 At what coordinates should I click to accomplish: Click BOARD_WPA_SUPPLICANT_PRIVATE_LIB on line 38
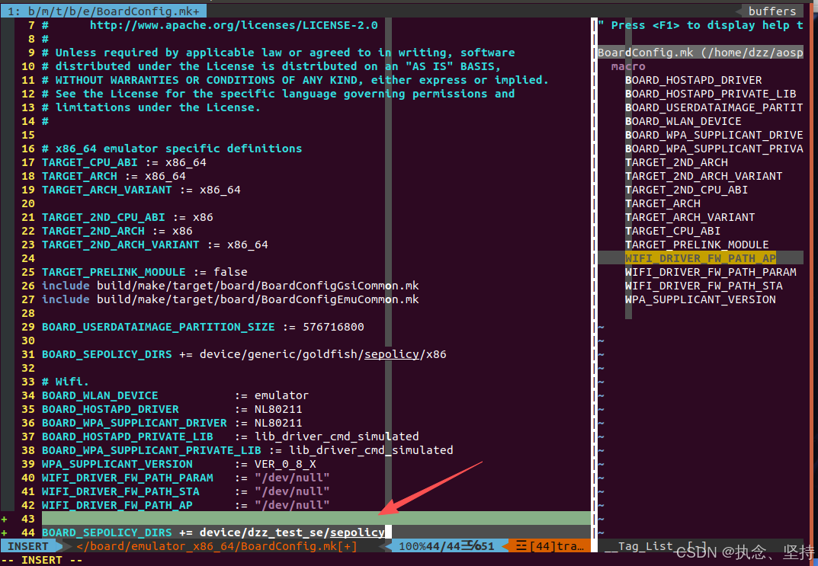click(151, 450)
